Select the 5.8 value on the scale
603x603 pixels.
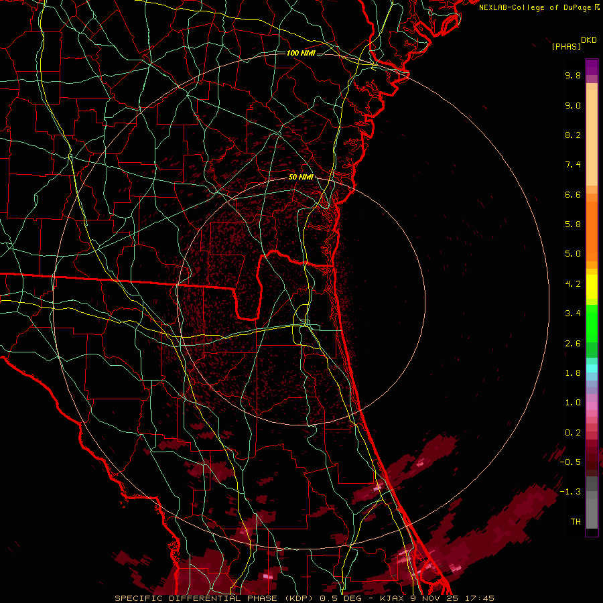tap(573, 224)
